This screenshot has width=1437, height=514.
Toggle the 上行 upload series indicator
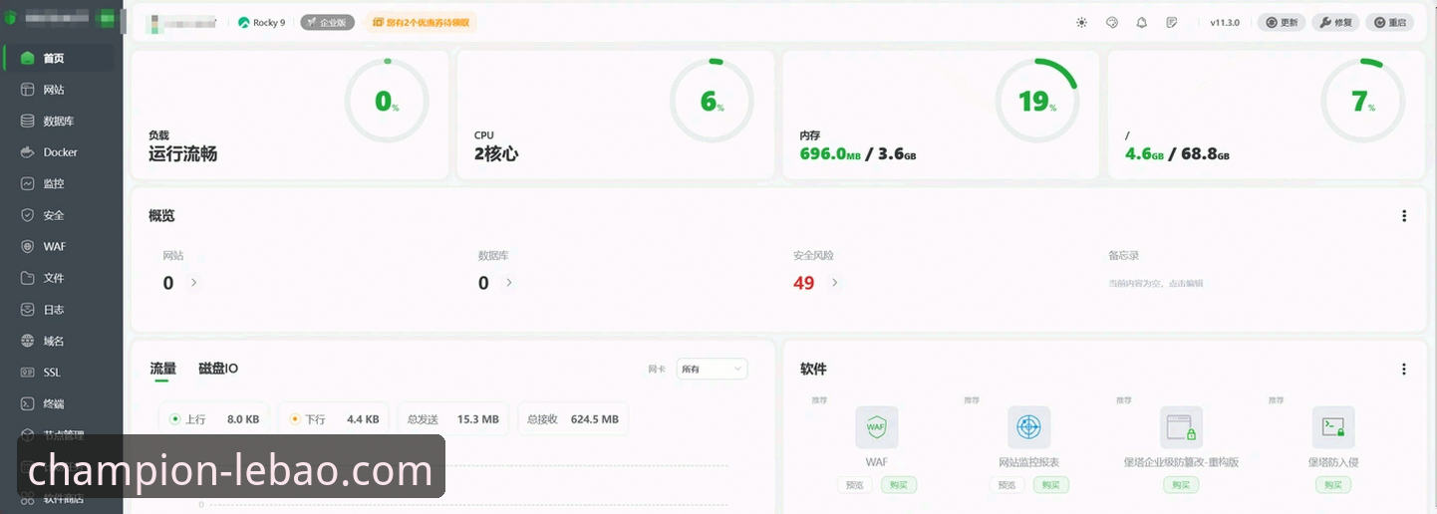pyautogui.click(x=175, y=419)
